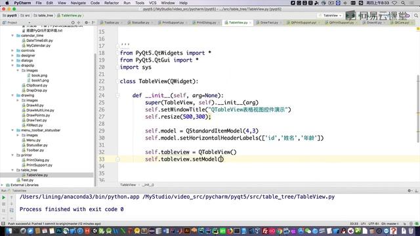Select book.png in the project tree
420x236 pixels.
39,75
